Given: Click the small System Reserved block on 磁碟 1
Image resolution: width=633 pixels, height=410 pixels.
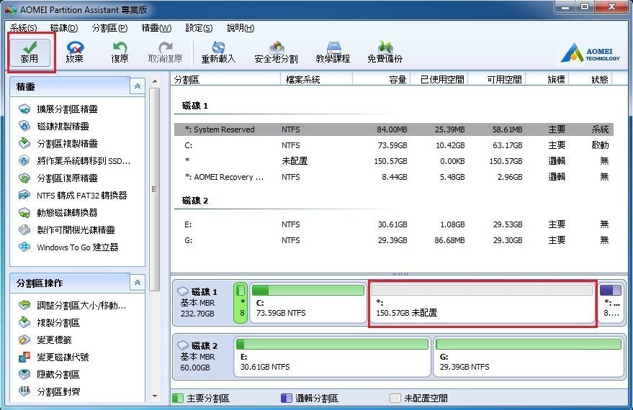Looking at the screenshot, I should [x=241, y=303].
